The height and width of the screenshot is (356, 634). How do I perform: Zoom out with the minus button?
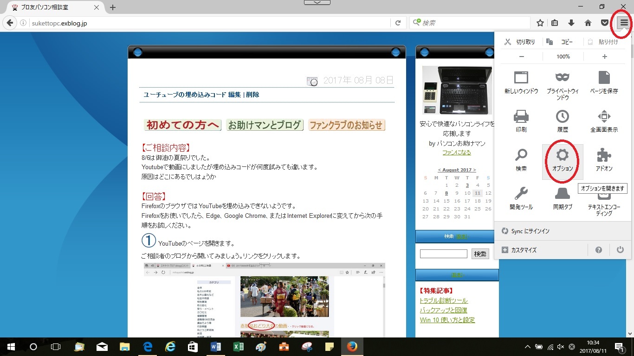pyautogui.click(x=522, y=57)
